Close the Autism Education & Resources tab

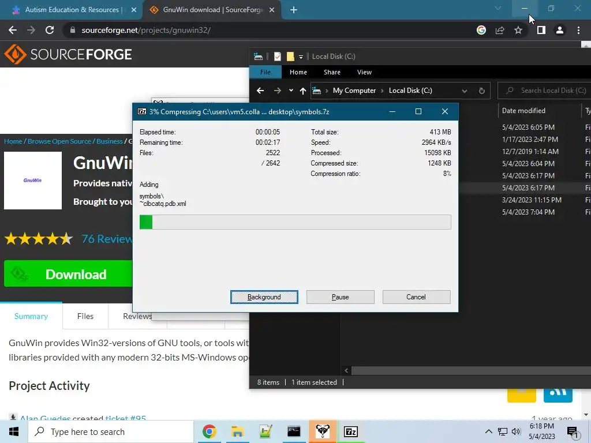coord(134,10)
